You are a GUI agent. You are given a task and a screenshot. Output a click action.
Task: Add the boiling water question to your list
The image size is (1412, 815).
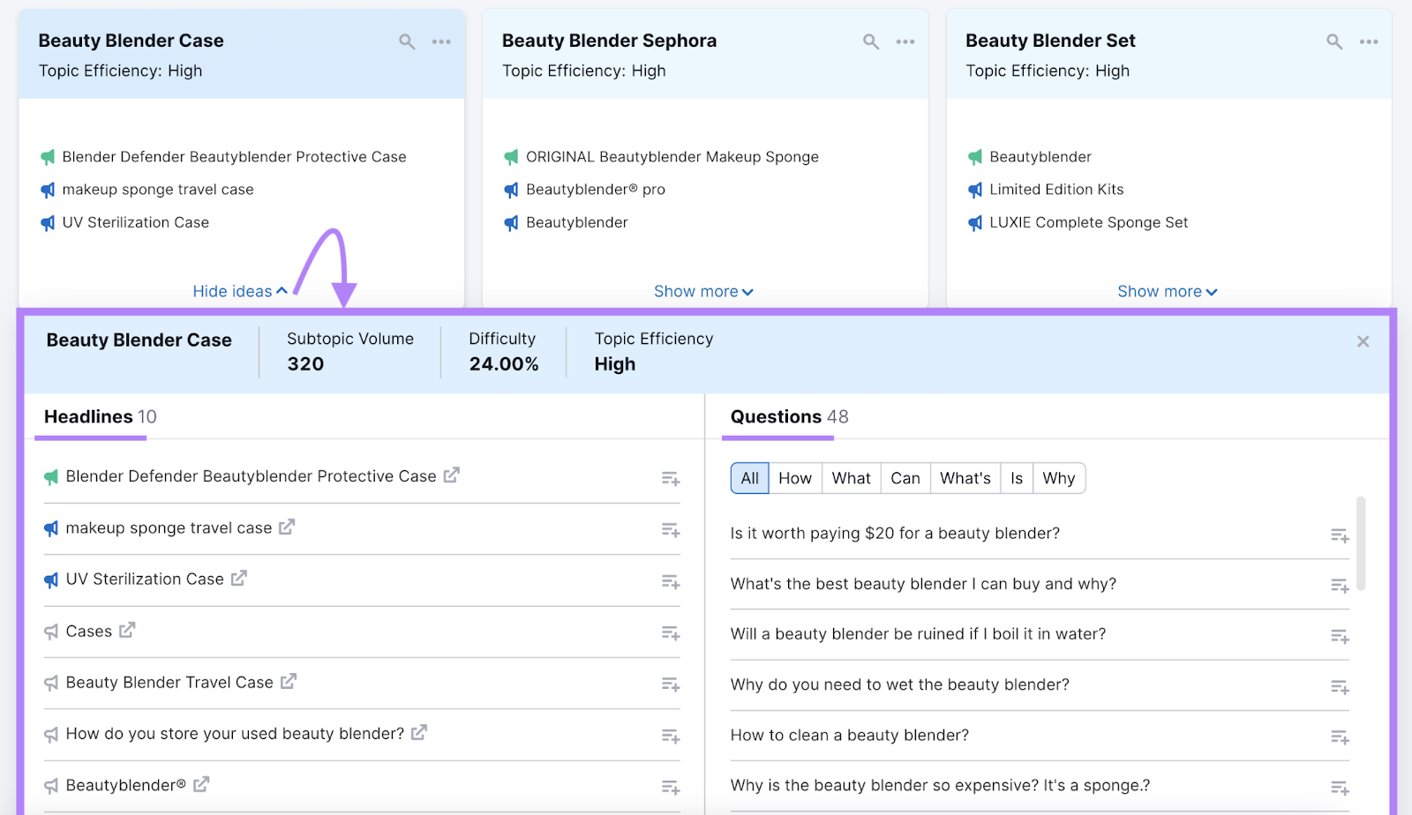tap(1340, 635)
